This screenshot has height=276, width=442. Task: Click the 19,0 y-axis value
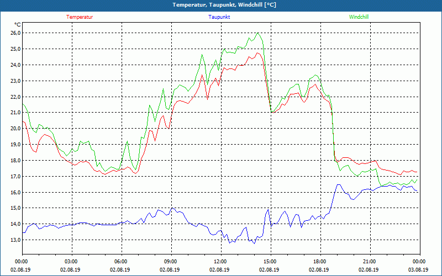[x=15, y=145]
